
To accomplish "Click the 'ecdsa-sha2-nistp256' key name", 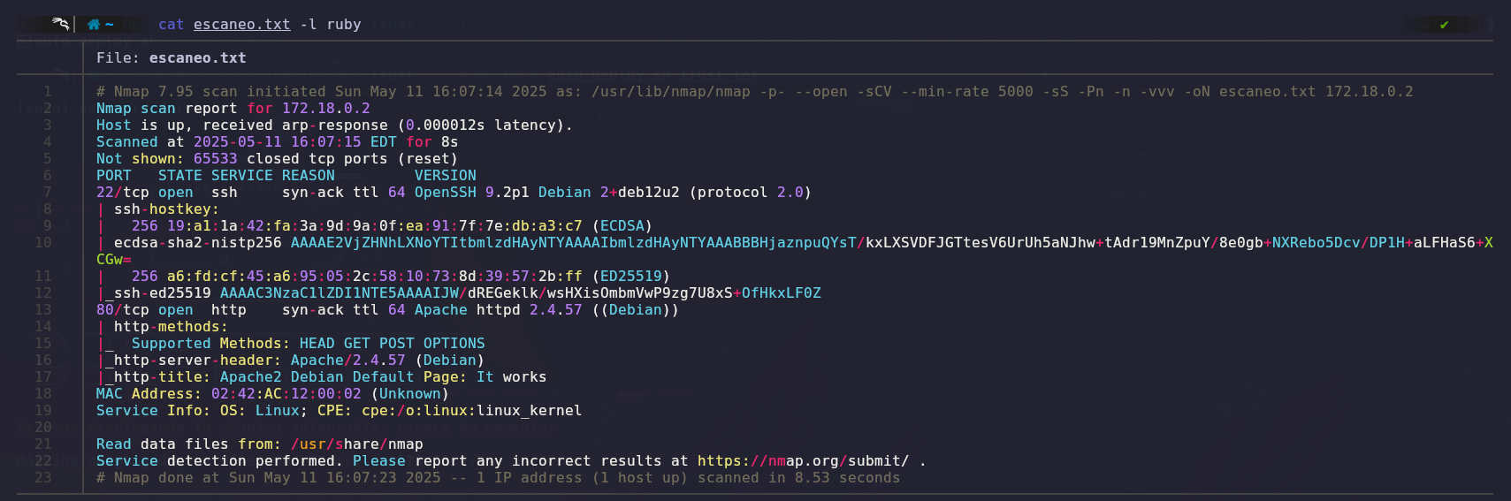I will tap(198, 243).
